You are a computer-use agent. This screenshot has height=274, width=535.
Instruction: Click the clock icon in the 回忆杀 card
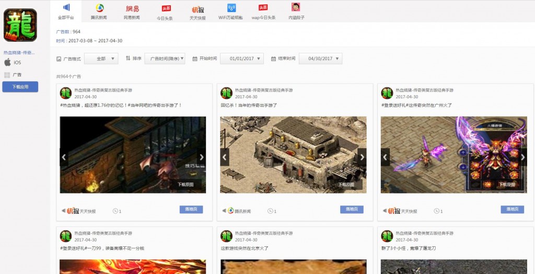(x=270, y=211)
